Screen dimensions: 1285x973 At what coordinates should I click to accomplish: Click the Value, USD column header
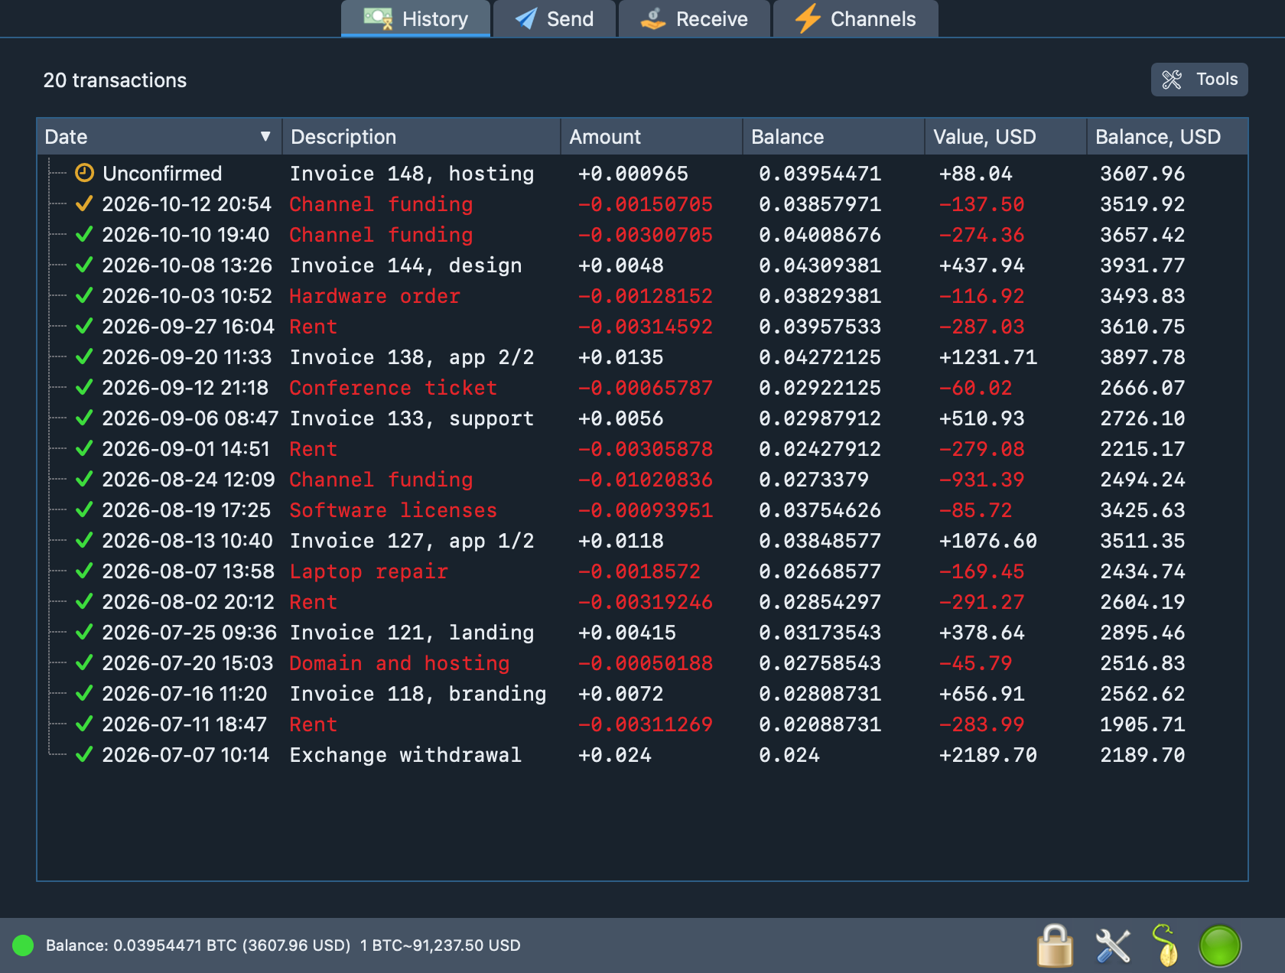coord(1006,137)
